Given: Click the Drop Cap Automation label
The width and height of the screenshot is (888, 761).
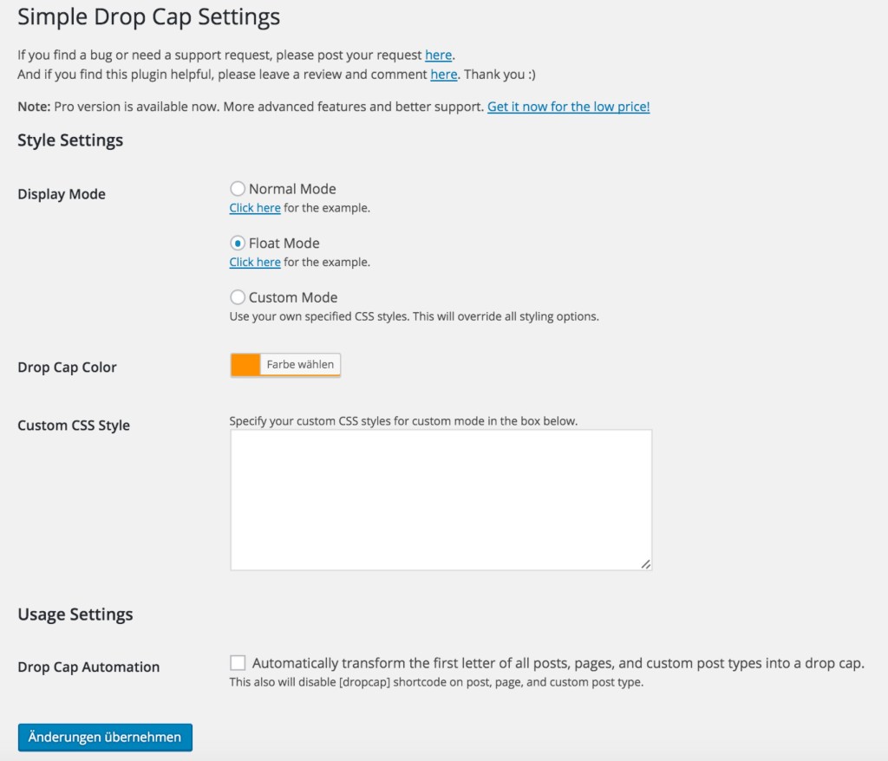Looking at the screenshot, I should pyautogui.click(x=88, y=667).
